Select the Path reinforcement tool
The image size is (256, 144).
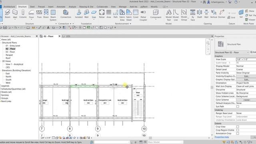116,14
